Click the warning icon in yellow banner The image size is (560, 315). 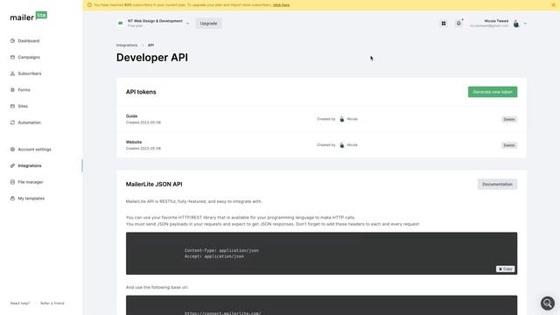click(89, 5)
